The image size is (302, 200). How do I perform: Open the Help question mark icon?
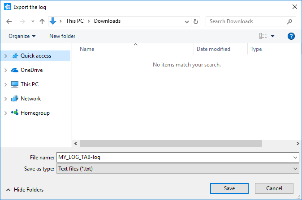point(291,36)
